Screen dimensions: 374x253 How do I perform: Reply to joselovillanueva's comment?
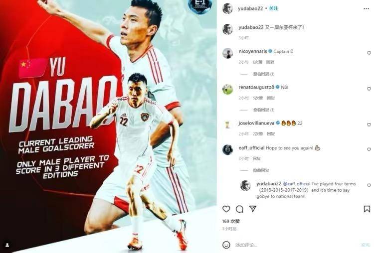coord(270,134)
